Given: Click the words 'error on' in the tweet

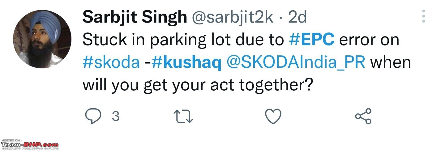Looking at the screenshot, I should click(369, 40).
